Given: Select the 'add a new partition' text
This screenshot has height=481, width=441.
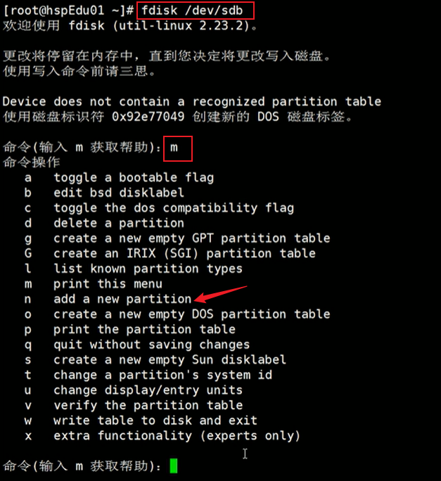Looking at the screenshot, I should (x=122, y=299).
